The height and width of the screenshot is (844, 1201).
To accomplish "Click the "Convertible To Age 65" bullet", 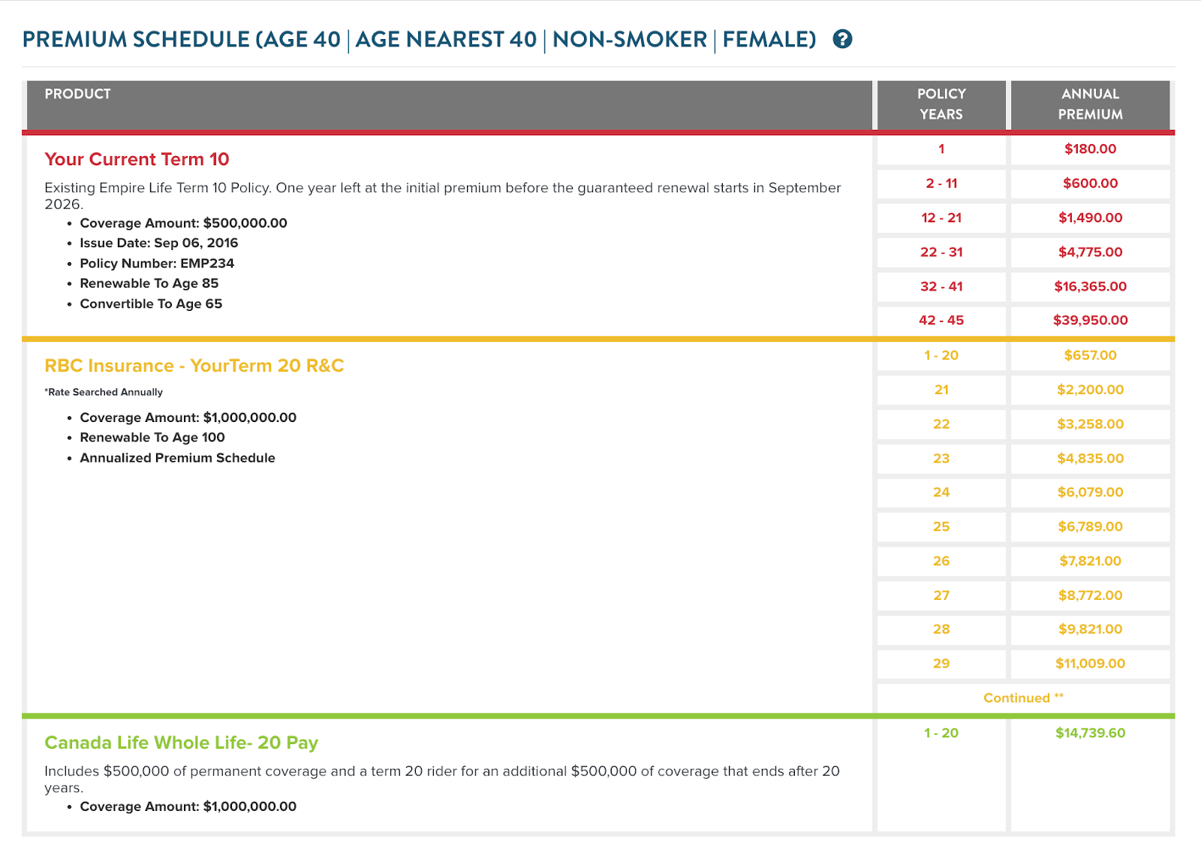I will (x=151, y=304).
